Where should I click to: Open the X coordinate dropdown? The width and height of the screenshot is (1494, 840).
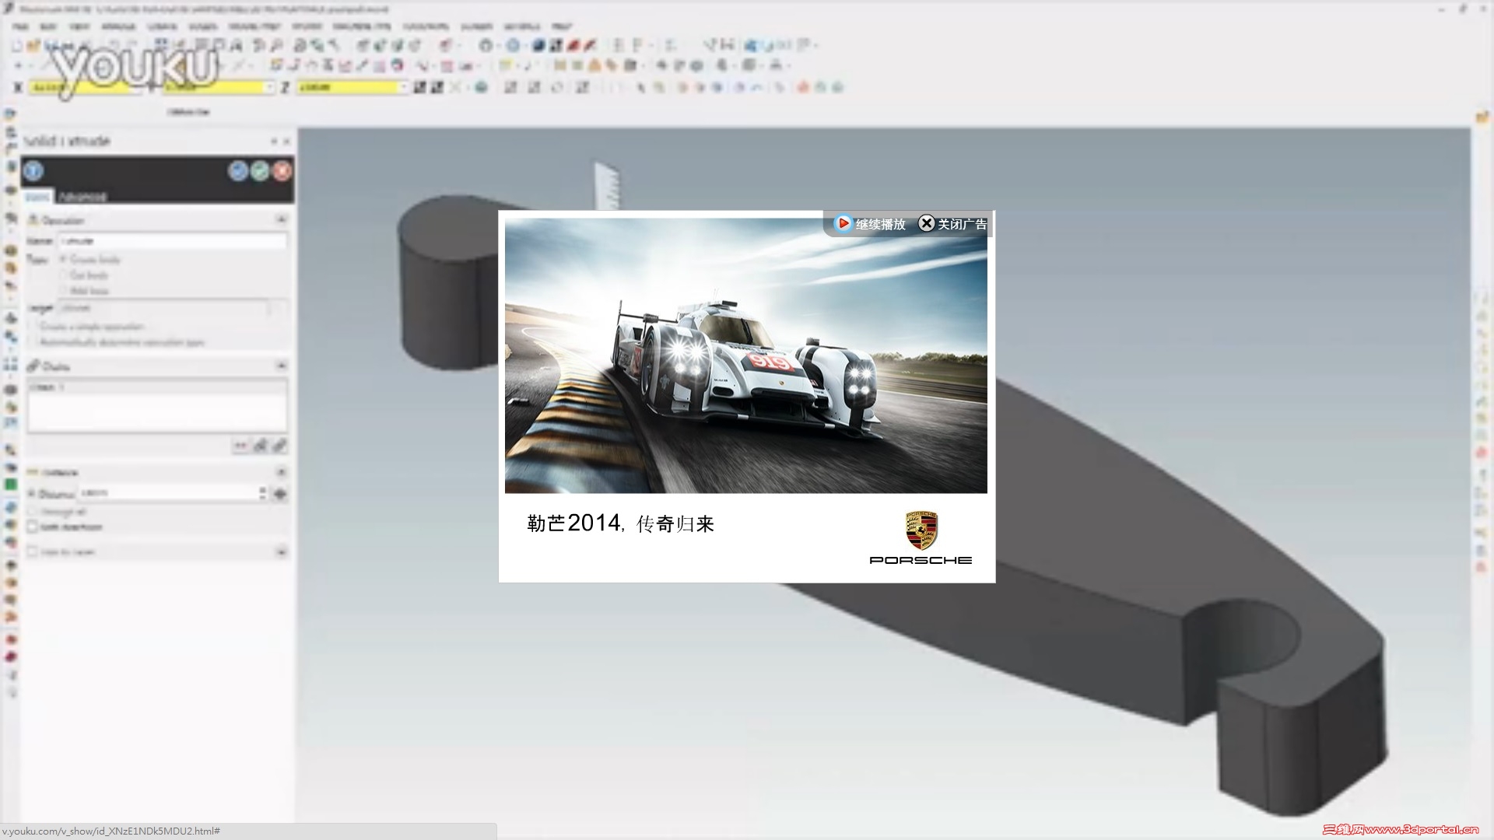[137, 87]
